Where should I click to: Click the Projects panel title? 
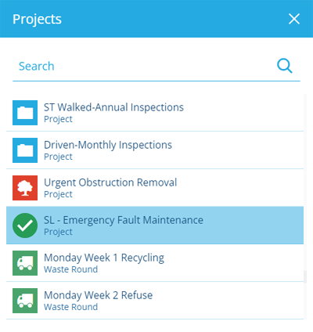point(37,20)
